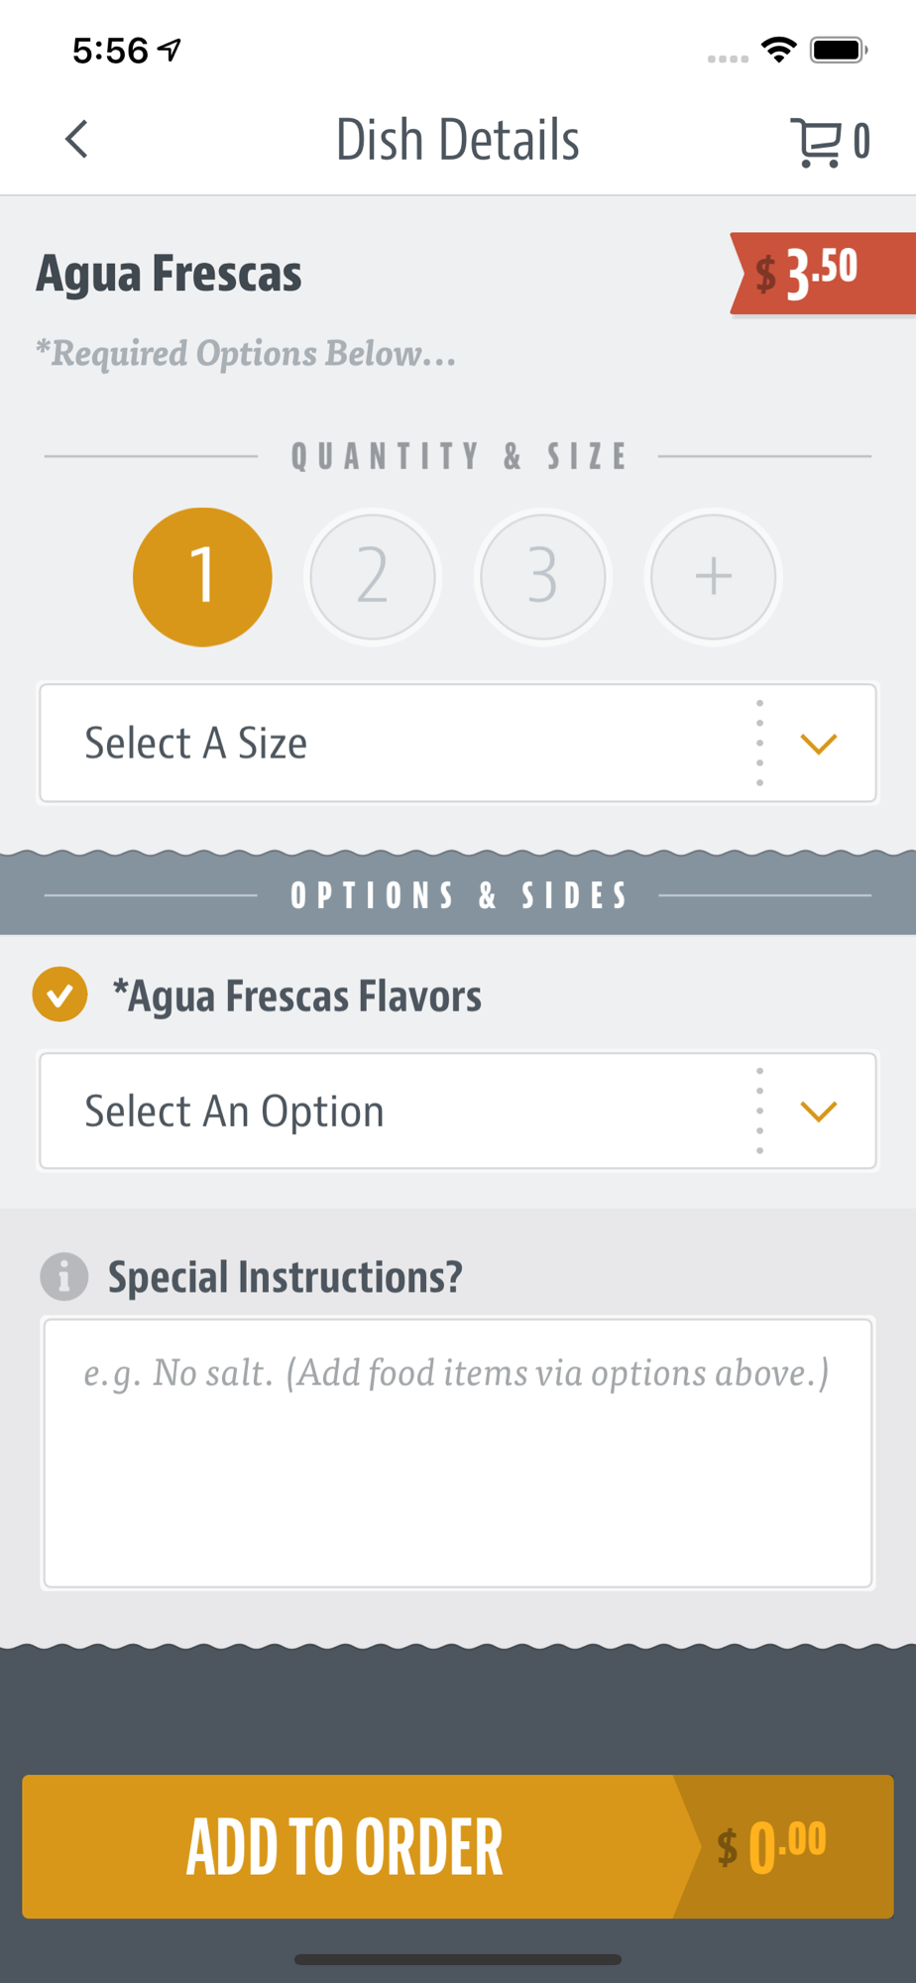Tap the $3.50 price tag ribbon

tap(822, 274)
